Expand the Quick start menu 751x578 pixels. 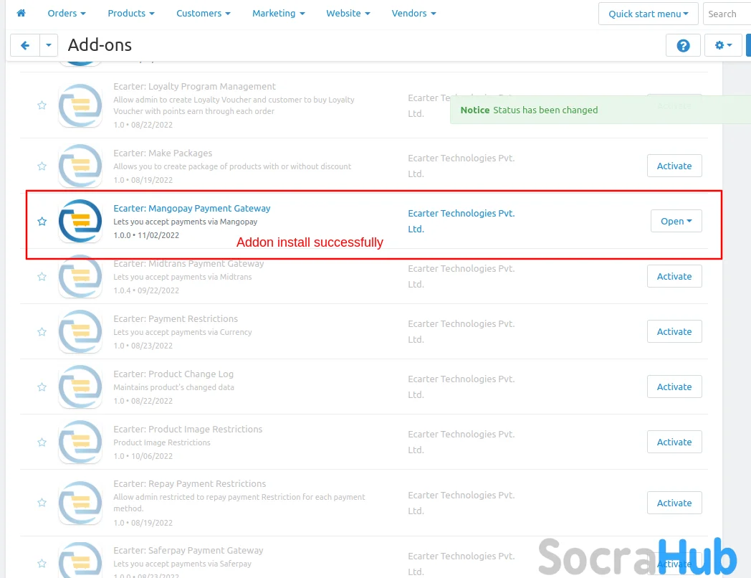pyautogui.click(x=648, y=14)
